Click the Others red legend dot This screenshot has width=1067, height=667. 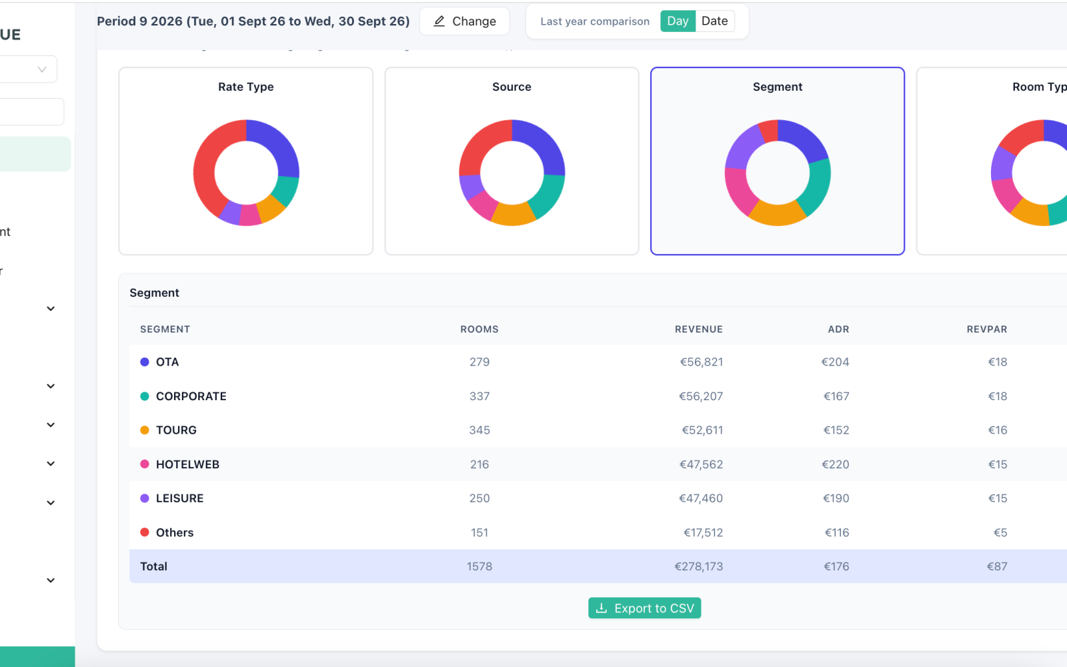(145, 532)
